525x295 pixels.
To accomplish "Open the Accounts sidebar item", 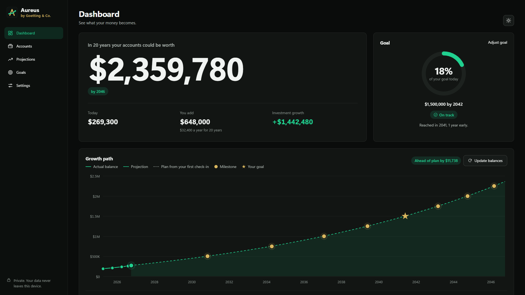I will pos(34,46).
